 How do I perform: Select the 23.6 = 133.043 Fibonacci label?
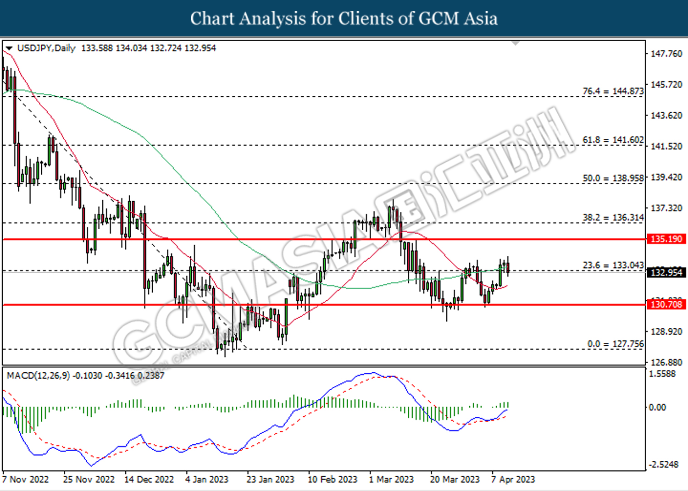613,265
